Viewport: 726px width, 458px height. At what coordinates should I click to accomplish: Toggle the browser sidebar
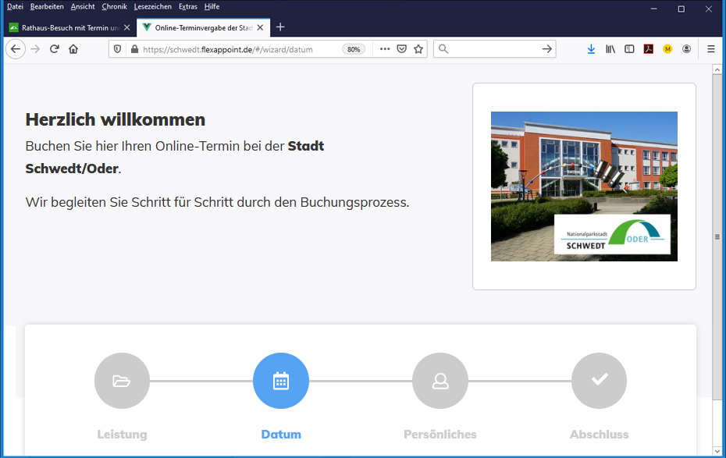[628, 48]
